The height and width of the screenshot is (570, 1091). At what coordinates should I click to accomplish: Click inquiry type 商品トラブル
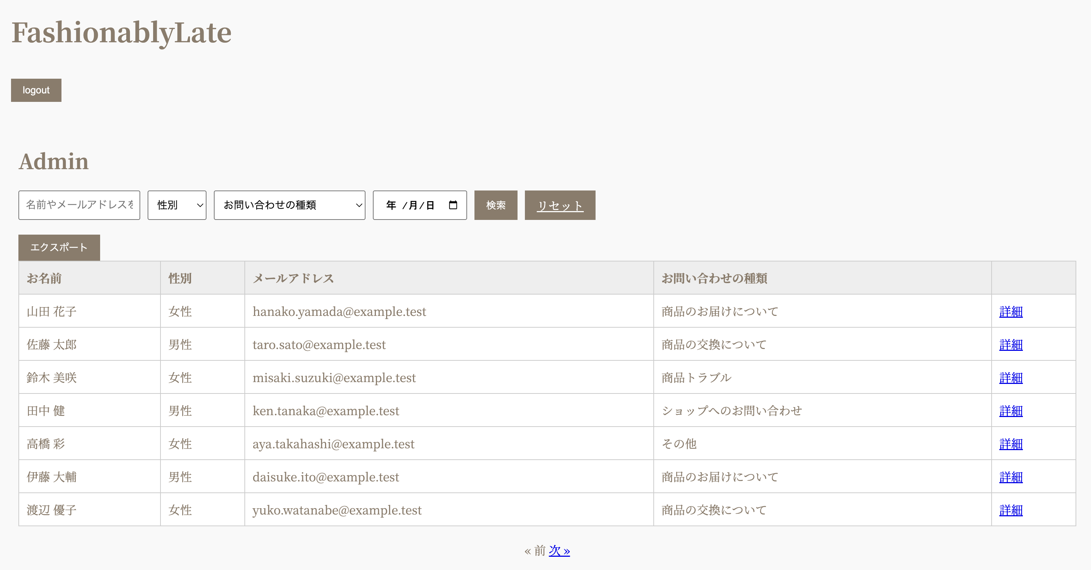pyautogui.click(x=696, y=378)
